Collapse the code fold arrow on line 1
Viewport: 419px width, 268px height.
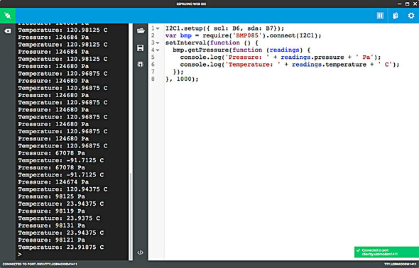(x=158, y=28)
